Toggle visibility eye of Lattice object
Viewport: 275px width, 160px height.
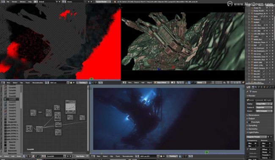coord(267,36)
